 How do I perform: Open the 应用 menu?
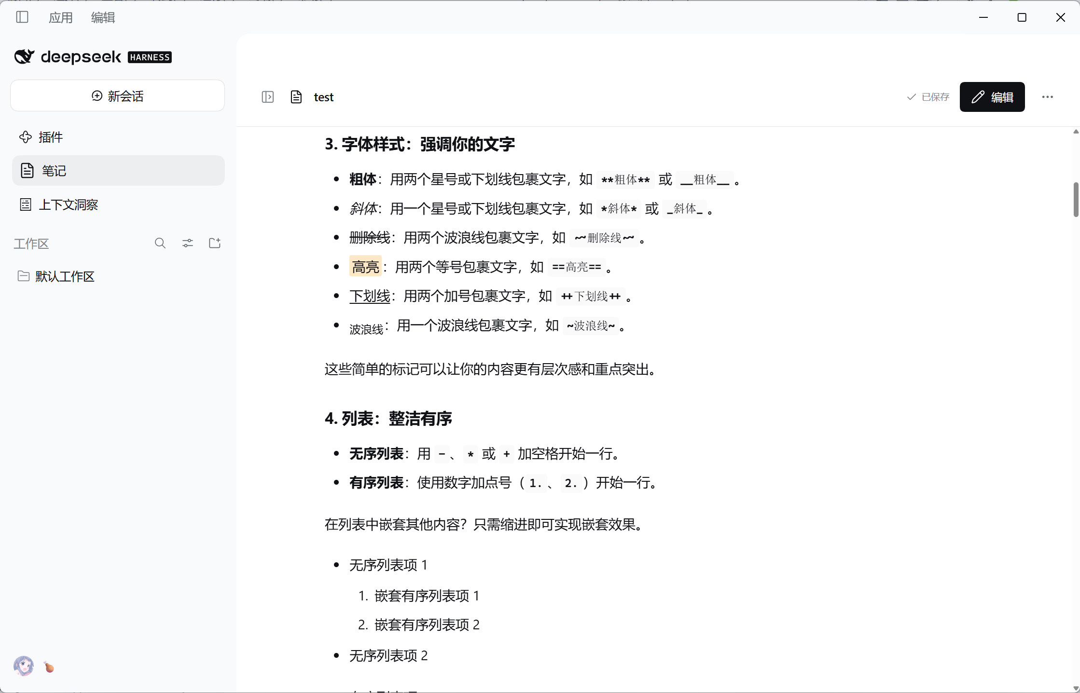[x=61, y=18]
